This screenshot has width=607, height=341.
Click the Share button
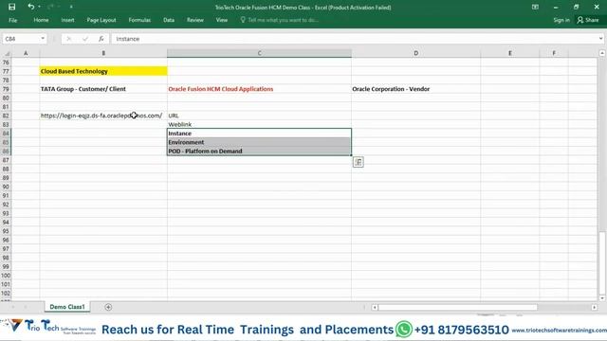point(588,20)
